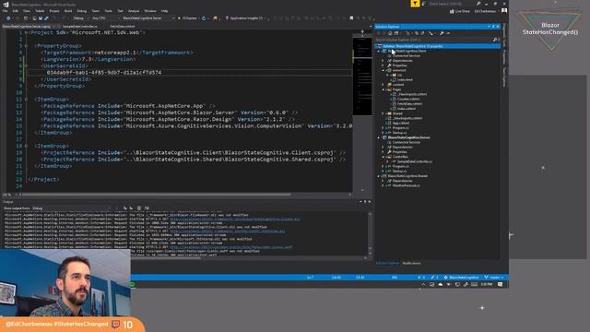
Task: Click the BlazorStateCognitive repository status item
Action: (461, 278)
